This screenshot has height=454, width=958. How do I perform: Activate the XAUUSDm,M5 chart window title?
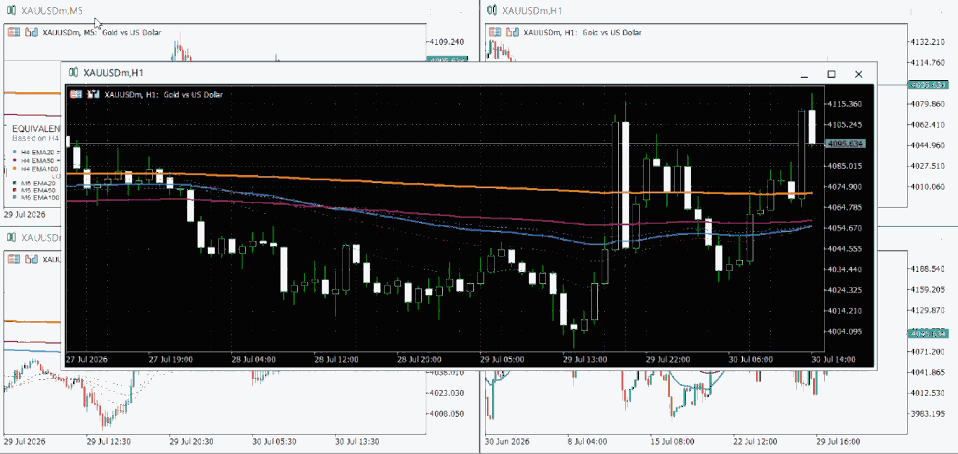point(52,11)
